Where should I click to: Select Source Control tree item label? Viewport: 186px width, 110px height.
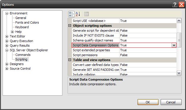(20, 69)
